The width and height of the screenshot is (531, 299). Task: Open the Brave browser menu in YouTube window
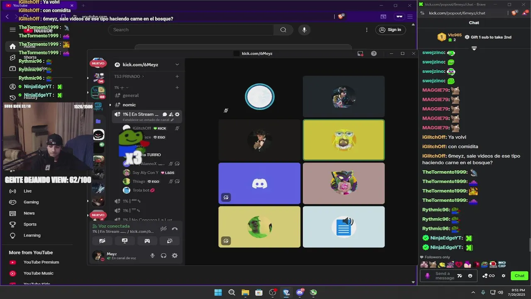410,17
